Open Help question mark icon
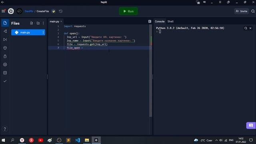This screenshot has height=144, width=256. (5, 129)
